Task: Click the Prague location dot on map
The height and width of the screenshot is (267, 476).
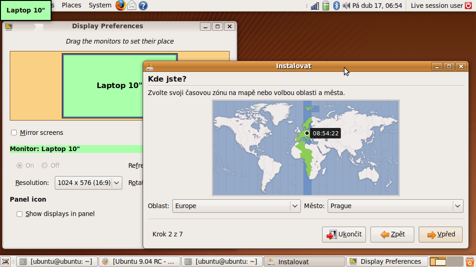Action: click(307, 133)
